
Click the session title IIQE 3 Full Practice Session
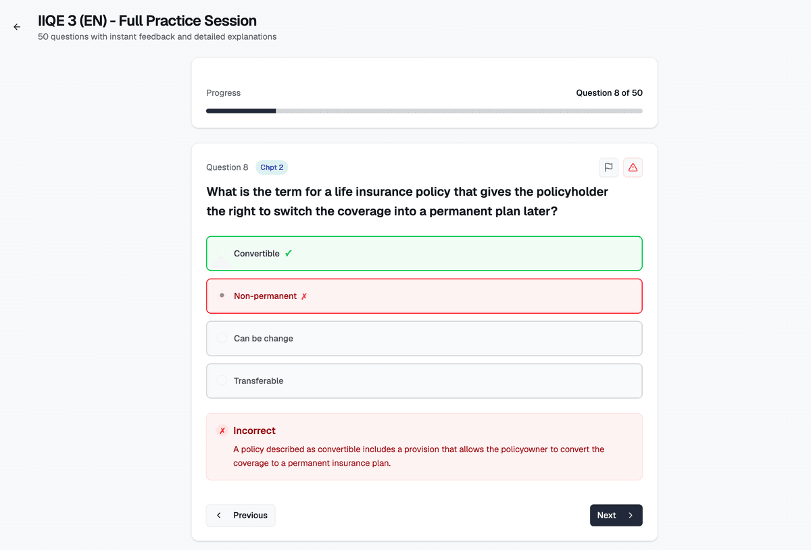[147, 20]
